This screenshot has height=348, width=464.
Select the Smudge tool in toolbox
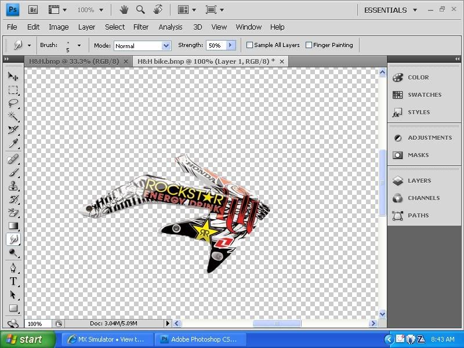(x=13, y=239)
